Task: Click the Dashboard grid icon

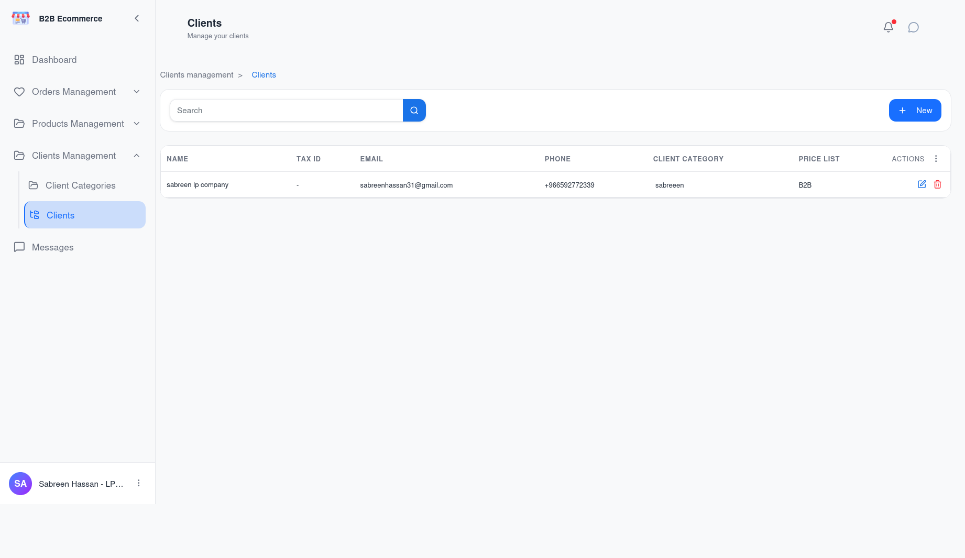Action: point(19,60)
